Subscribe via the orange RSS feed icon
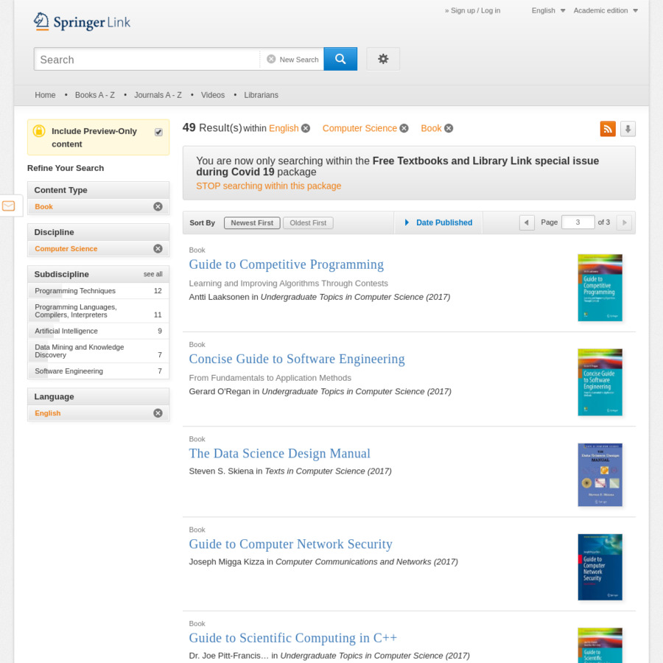 coord(608,128)
